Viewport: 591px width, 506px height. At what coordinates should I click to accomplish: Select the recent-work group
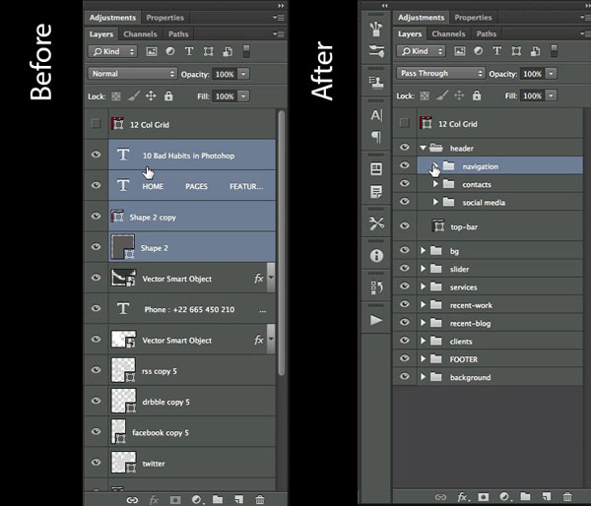coord(471,305)
